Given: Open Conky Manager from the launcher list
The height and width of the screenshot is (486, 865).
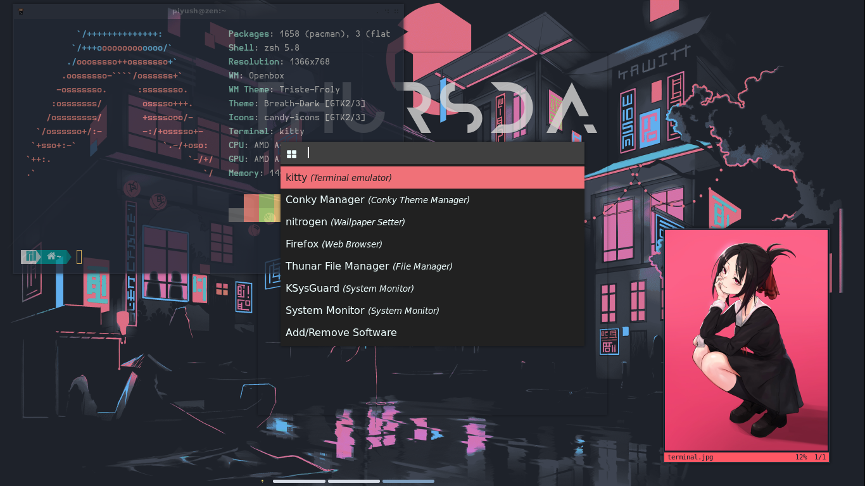Looking at the screenshot, I should 432,200.
